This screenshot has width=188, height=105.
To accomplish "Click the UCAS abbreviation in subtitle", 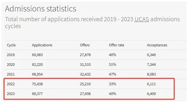I will tap(142, 19).
